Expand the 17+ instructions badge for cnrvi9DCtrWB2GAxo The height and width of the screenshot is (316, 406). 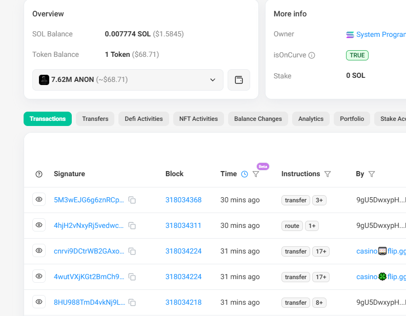click(x=321, y=251)
